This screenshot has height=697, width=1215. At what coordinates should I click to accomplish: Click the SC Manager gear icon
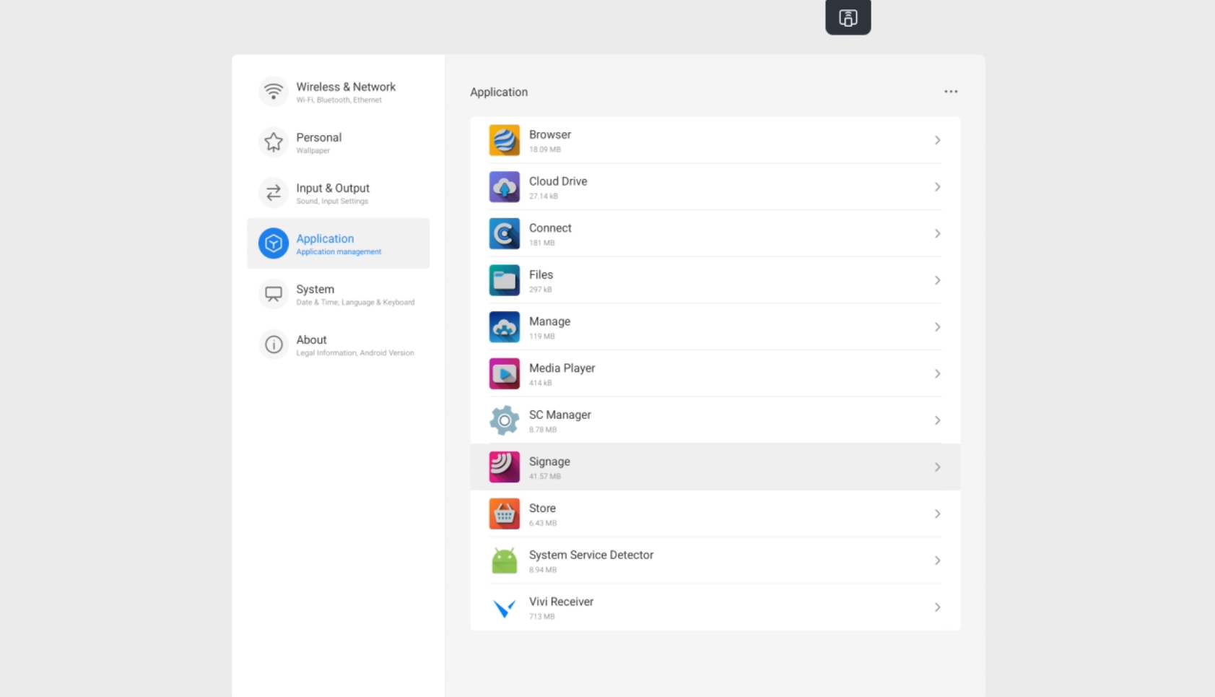click(x=504, y=420)
